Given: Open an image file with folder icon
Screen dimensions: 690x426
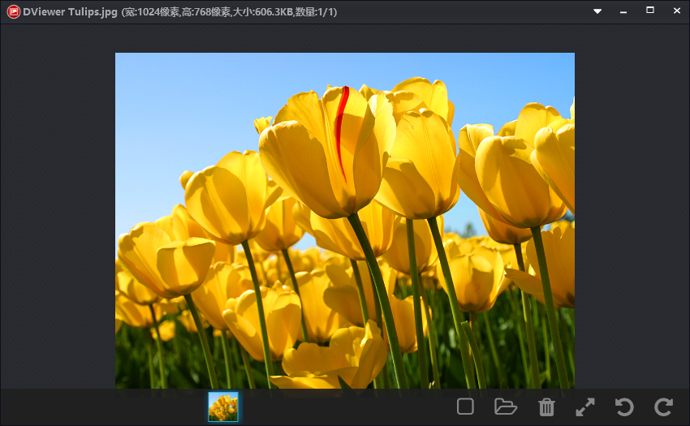Looking at the screenshot, I should 506,407.
